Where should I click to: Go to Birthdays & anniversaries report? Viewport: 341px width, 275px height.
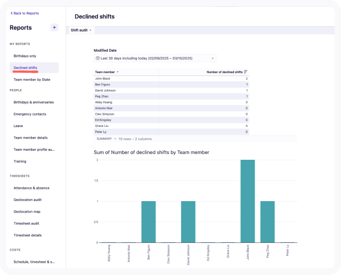[x=34, y=102]
